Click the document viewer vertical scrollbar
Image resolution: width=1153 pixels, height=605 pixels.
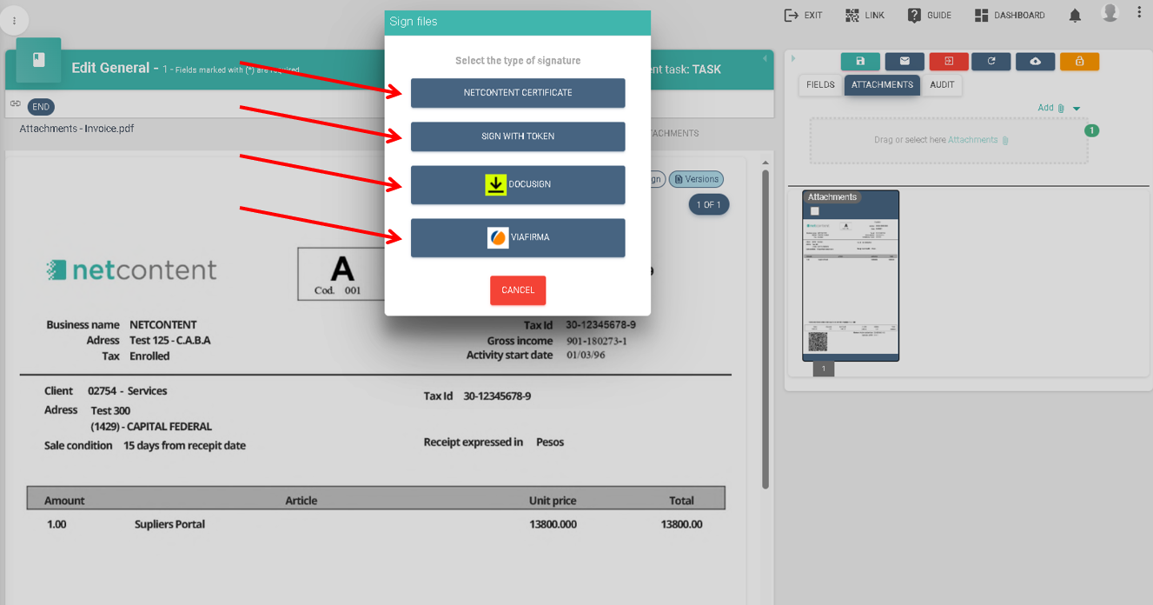click(x=765, y=329)
